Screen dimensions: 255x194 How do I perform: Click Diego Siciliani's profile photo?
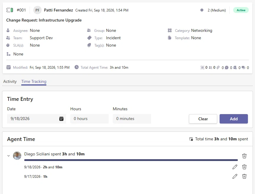point(17,156)
